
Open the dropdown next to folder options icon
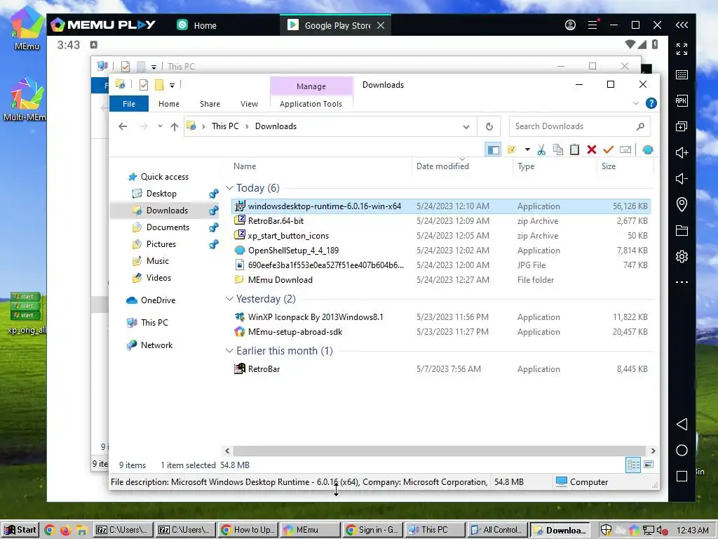click(527, 150)
